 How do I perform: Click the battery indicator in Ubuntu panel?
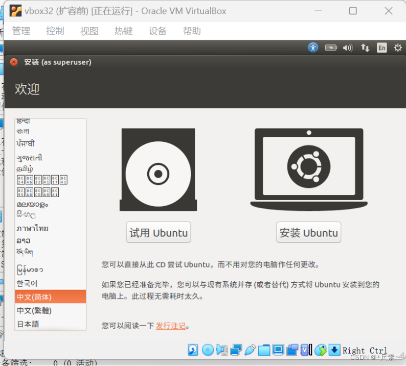click(x=331, y=47)
